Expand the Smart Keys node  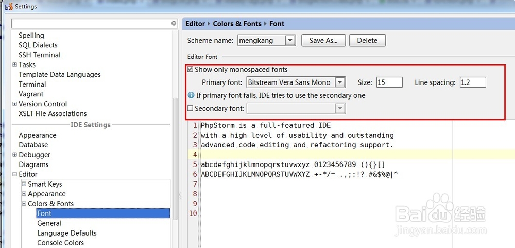click(24, 184)
